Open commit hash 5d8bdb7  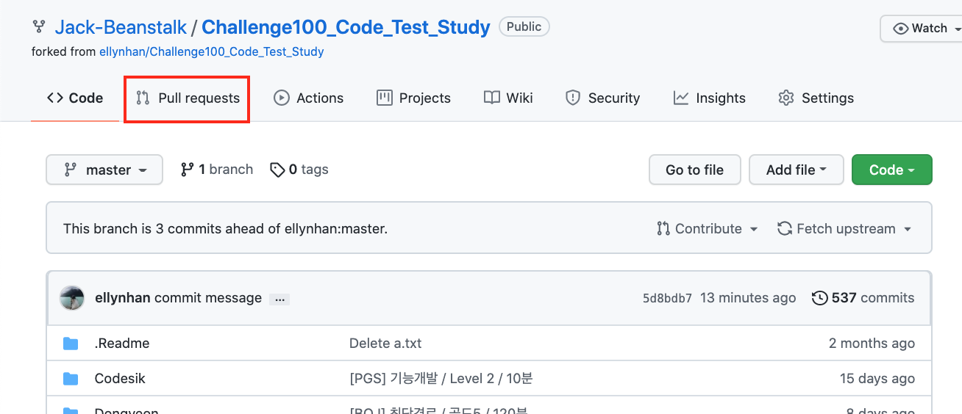click(667, 298)
